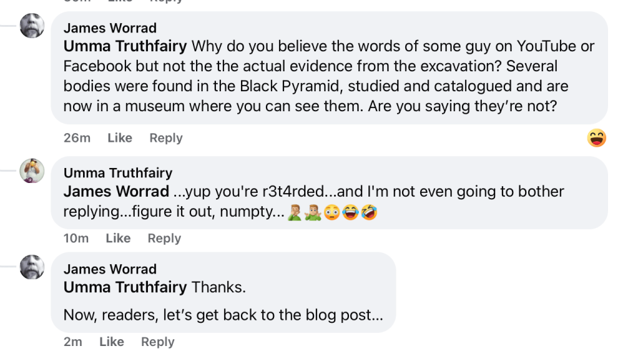Viewport: 638px width, 356px height.
Task: Open the 2m timestamp link
Action: coord(73,342)
